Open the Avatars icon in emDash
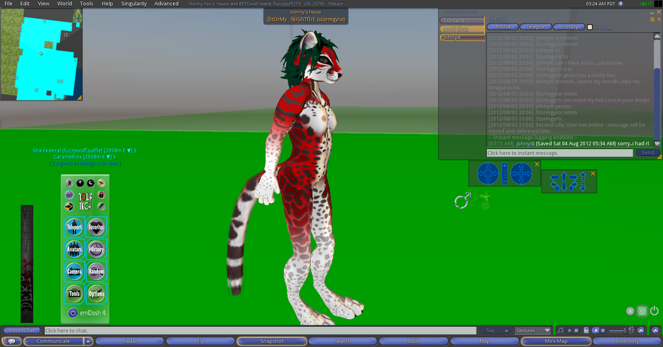 [x=74, y=250]
